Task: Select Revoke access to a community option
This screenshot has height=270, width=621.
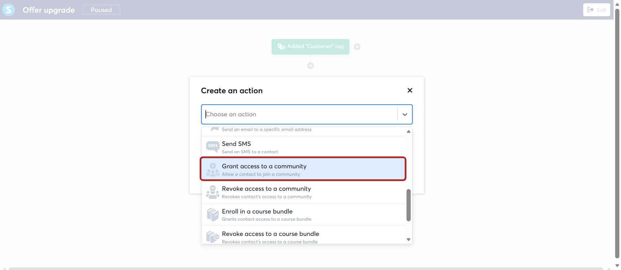Action: tap(303, 192)
